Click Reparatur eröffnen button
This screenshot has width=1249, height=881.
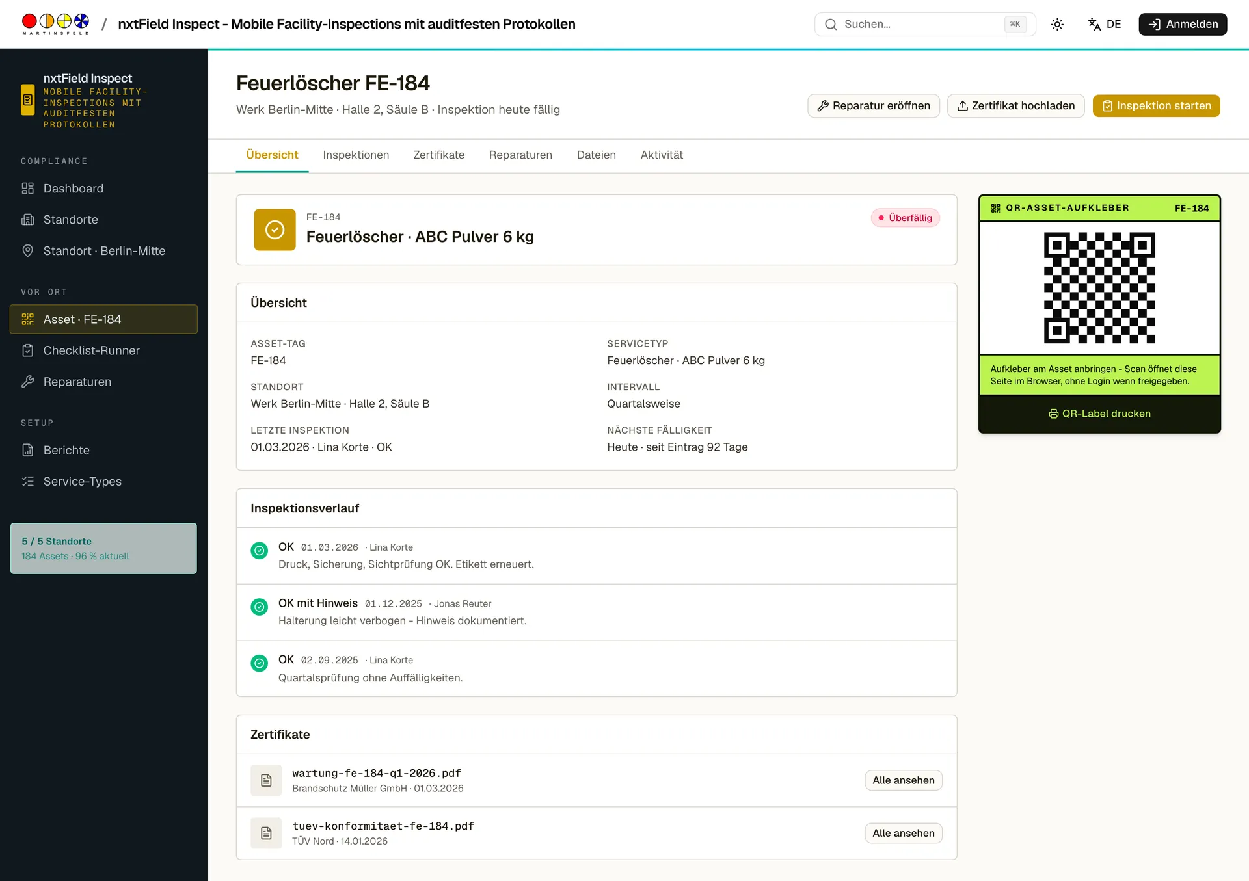click(874, 106)
